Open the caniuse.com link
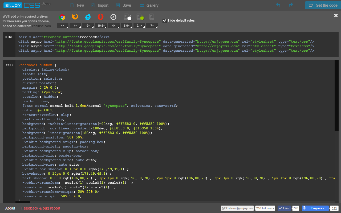341x213 pixels. 41,26
